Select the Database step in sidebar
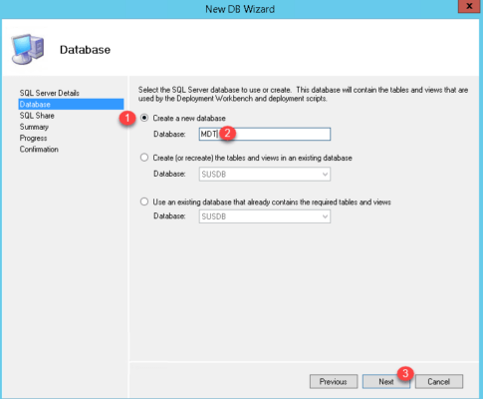 pyautogui.click(x=71, y=105)
